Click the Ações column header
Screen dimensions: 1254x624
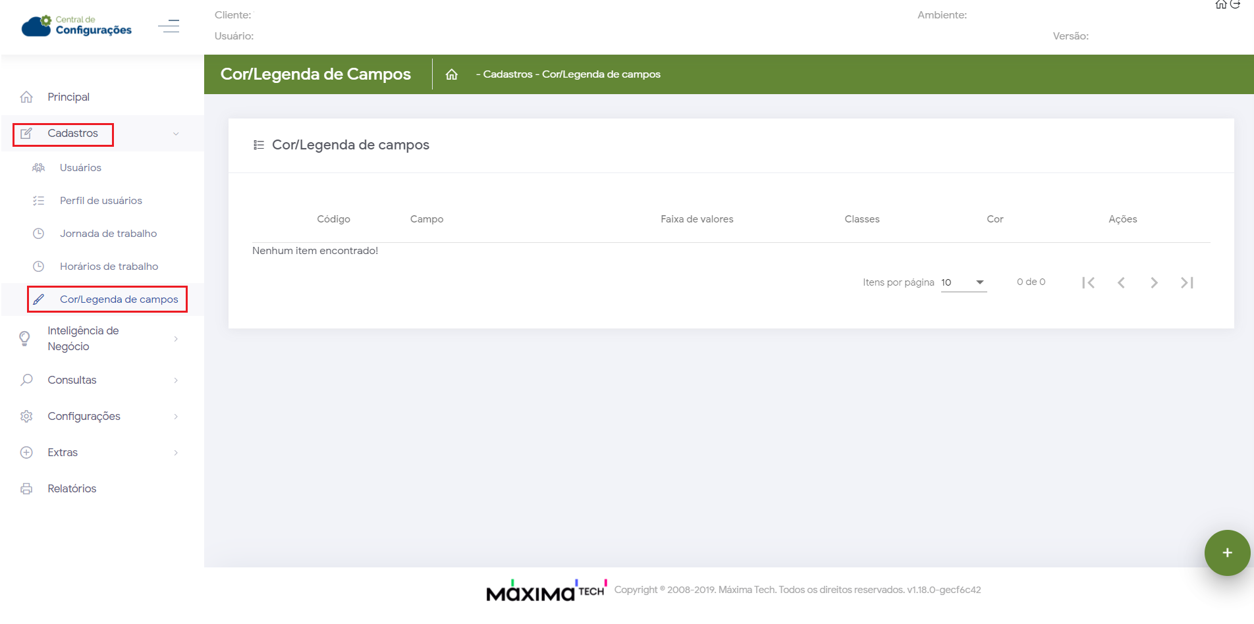point(1123,219)
